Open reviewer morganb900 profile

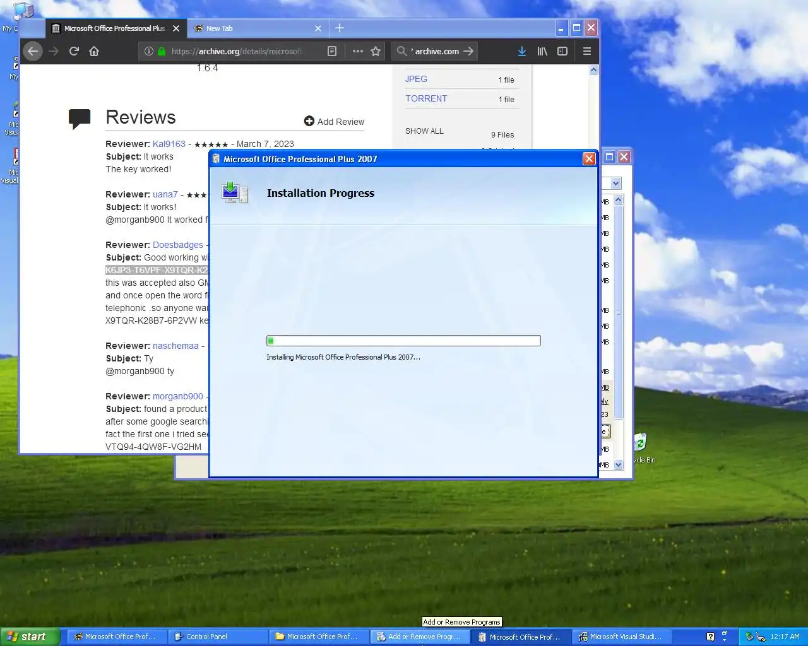(178, 396)
